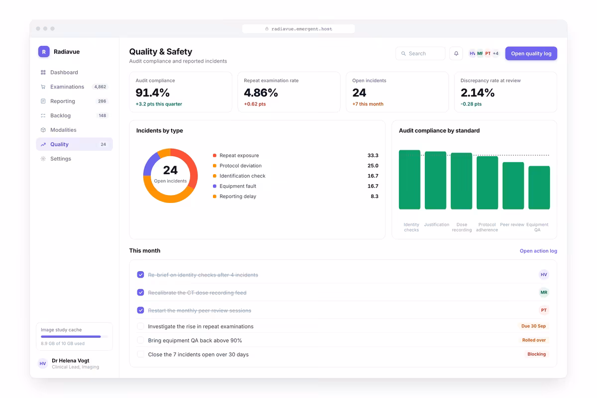Click the +4 more members badge
The height and width of the screenshot is (398, 597).
coord(496,53)
